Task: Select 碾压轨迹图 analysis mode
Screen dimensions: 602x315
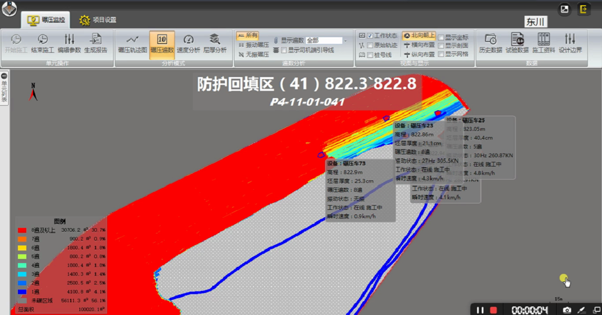Action: [x=132, y=43]
